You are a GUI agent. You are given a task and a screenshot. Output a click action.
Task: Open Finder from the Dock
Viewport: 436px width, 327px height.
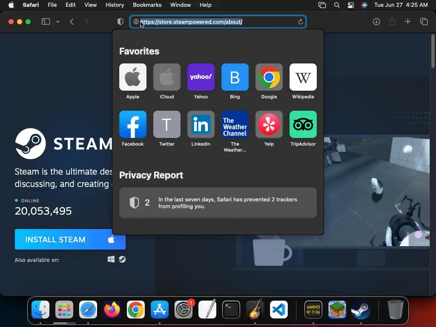point(40,310)
